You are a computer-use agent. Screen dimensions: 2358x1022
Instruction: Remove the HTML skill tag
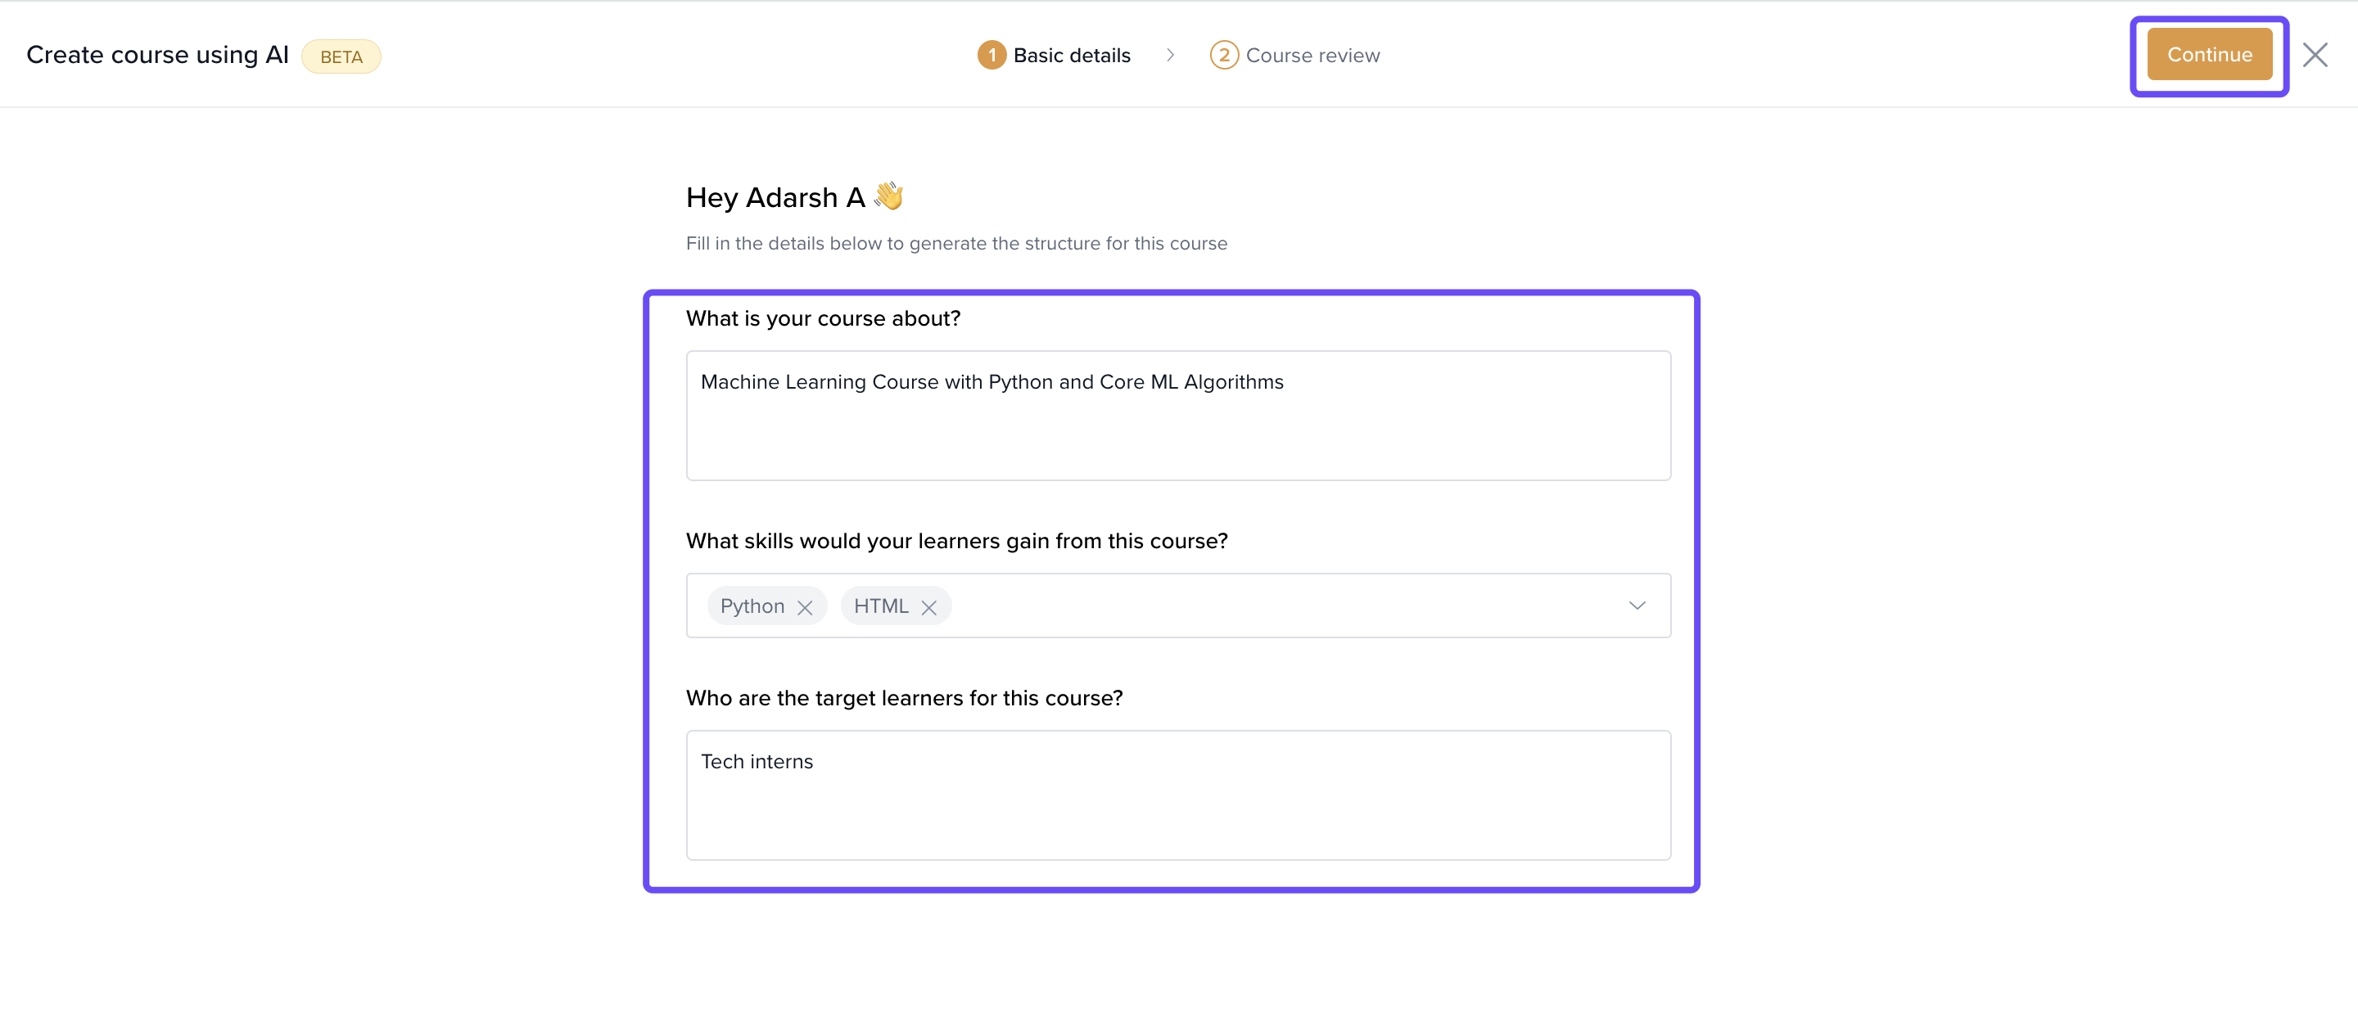coord(928,607)
